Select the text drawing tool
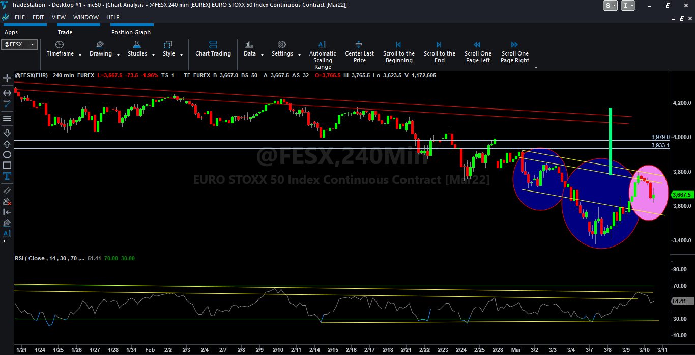695x355 pixels. 7,176
